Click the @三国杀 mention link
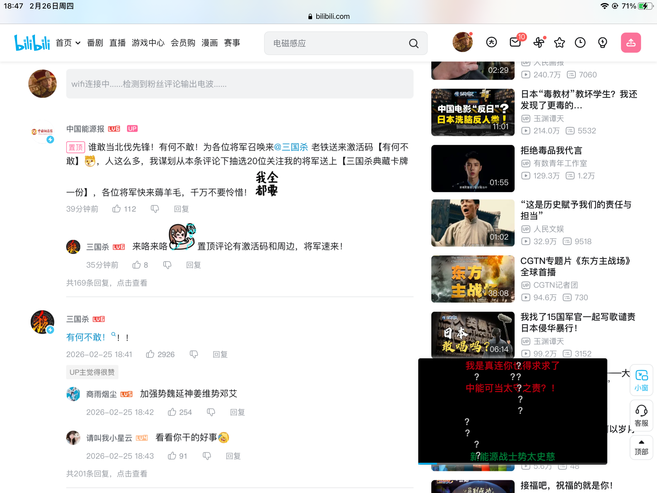 tap(291, 147)
